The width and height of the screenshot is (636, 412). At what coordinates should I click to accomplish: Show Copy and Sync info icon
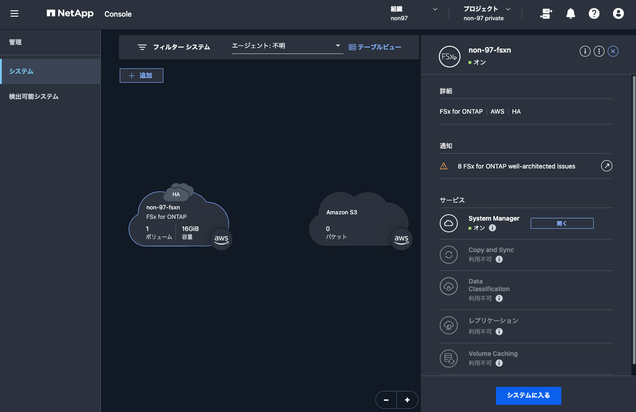[x=499, y=259]
